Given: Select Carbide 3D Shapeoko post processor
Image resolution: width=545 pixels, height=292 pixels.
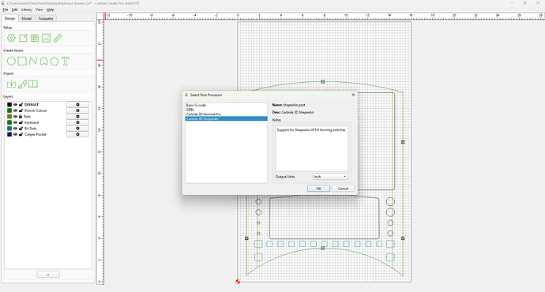Looking at the screenshot, I should pos(226,118).
